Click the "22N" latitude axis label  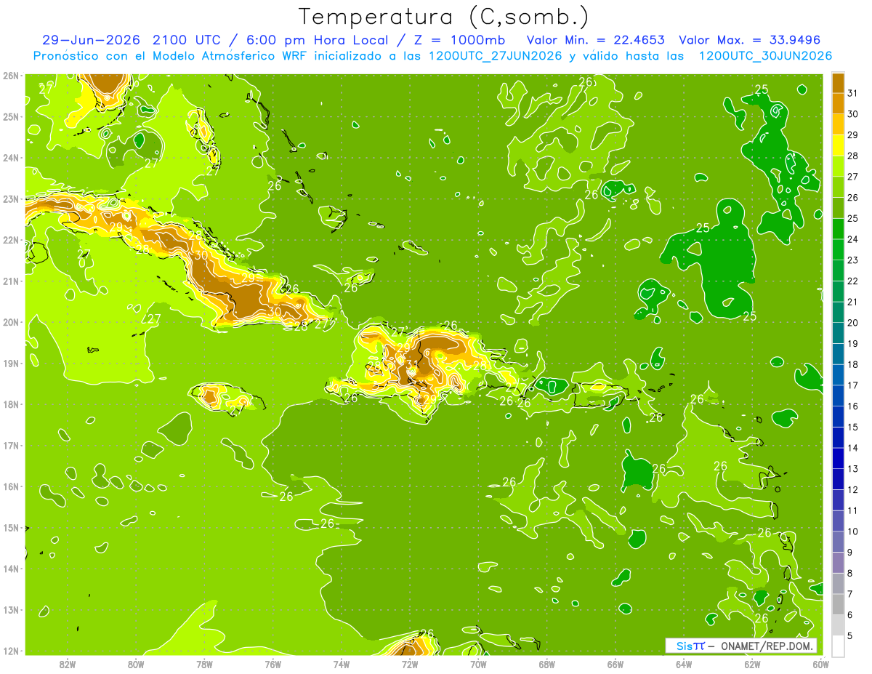[10, 240]
